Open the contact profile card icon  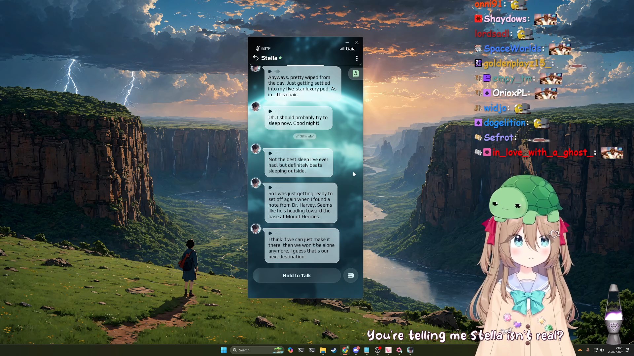[x=356, y=74]
